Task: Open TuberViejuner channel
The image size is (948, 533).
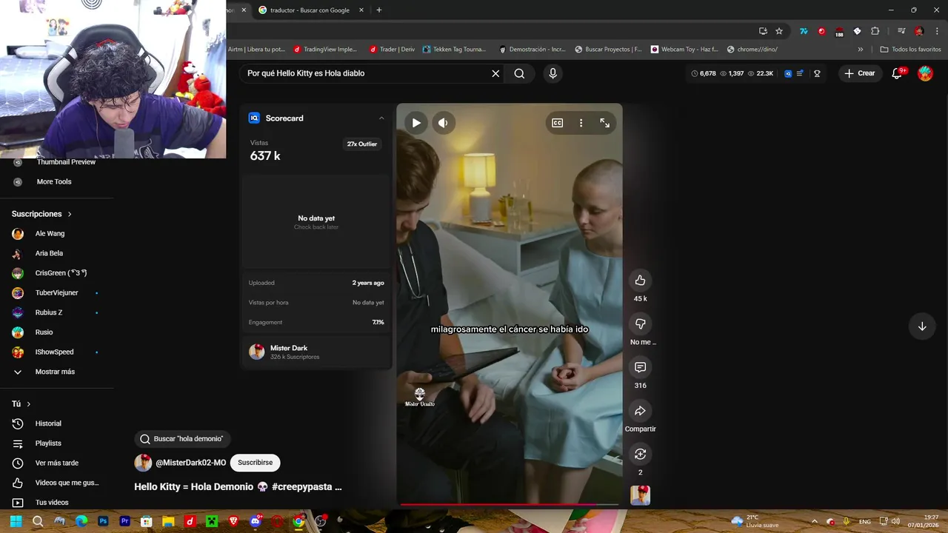Action: coord(56,292)
